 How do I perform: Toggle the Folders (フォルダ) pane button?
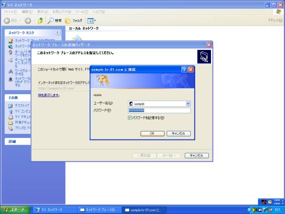(x=74, y=21)
